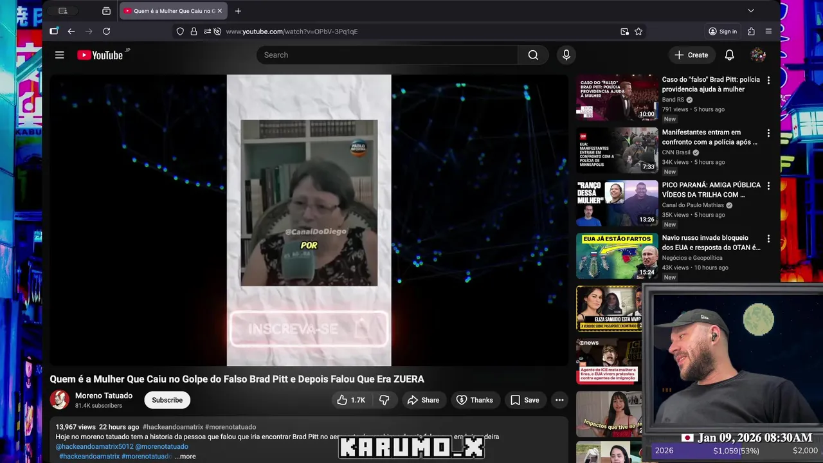This screenshot has width=823, height=463.
Task: Share the video
Action: point(423,400)
